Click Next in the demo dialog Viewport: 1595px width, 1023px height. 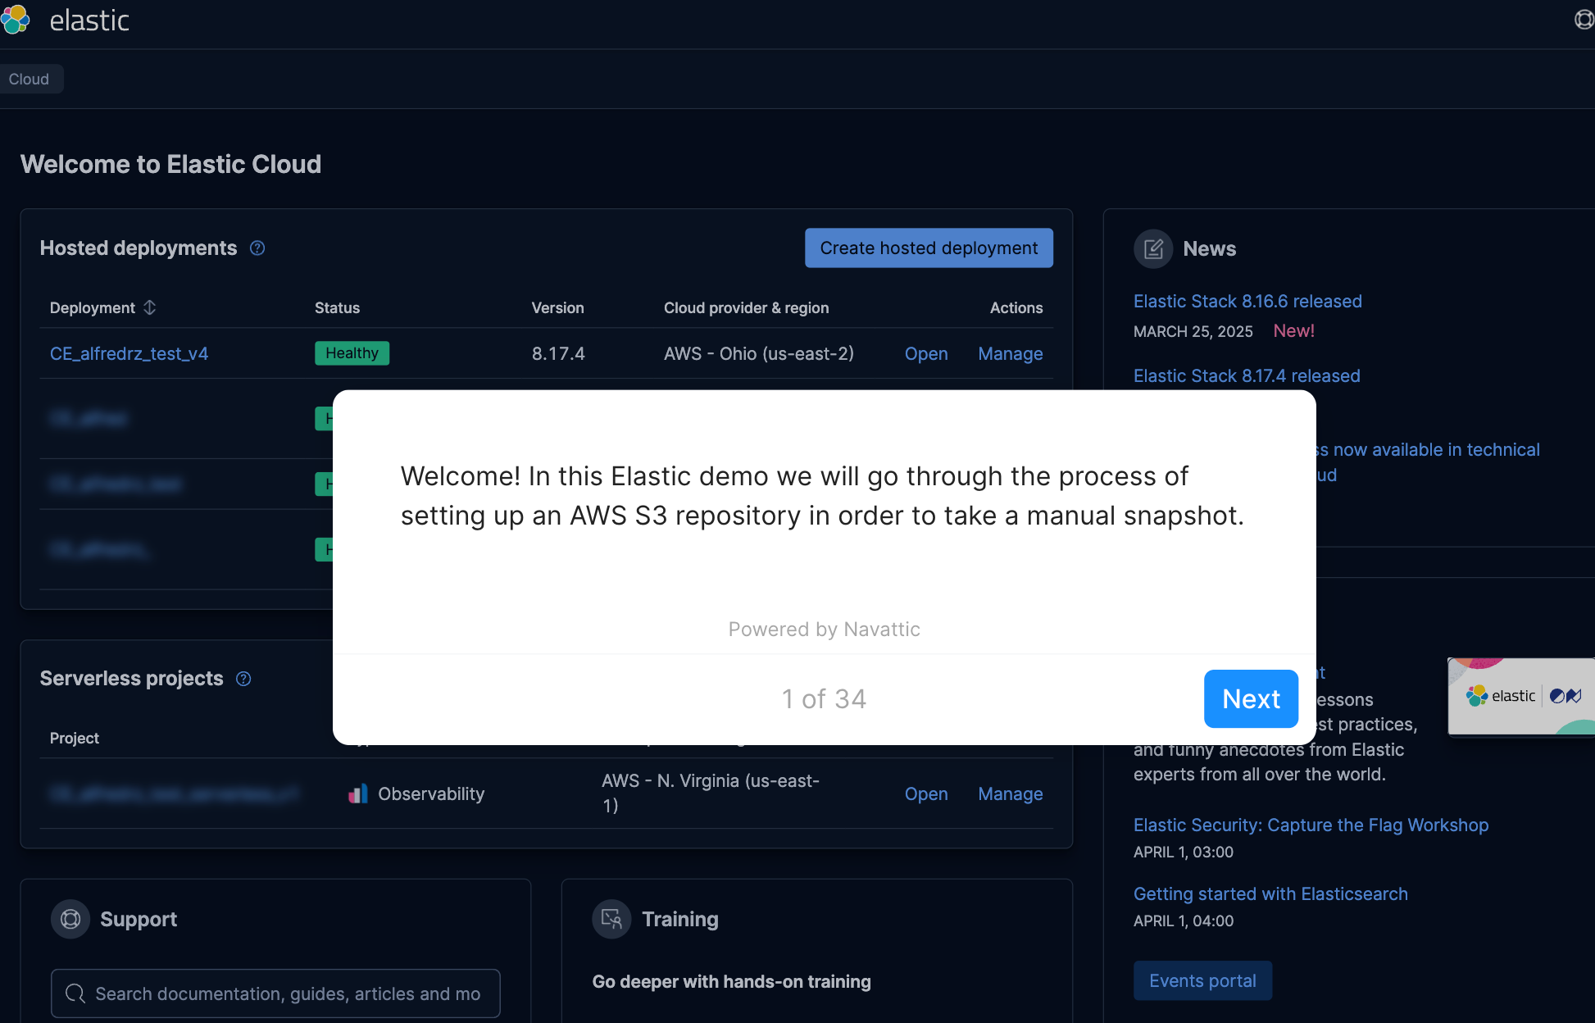[1251, 698]
